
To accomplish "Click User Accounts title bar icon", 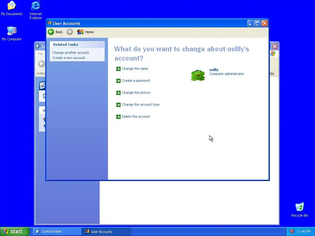I will click(x=49, y=23).
